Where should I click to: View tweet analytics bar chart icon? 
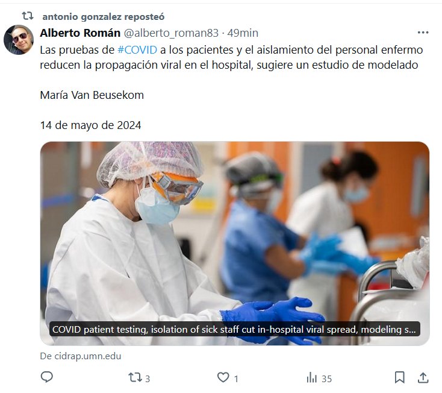point(312,377)
